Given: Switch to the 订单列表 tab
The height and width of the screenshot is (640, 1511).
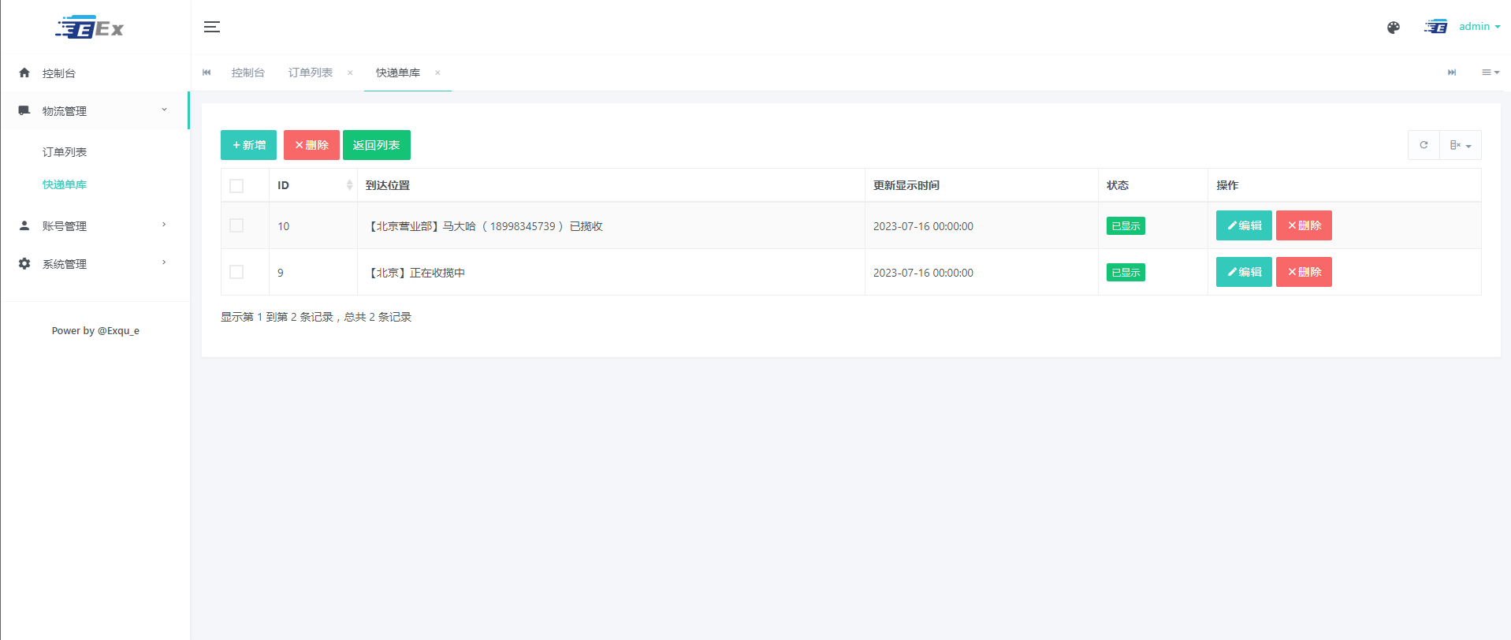Looking at the screenshot, I should tap(311, 73).
